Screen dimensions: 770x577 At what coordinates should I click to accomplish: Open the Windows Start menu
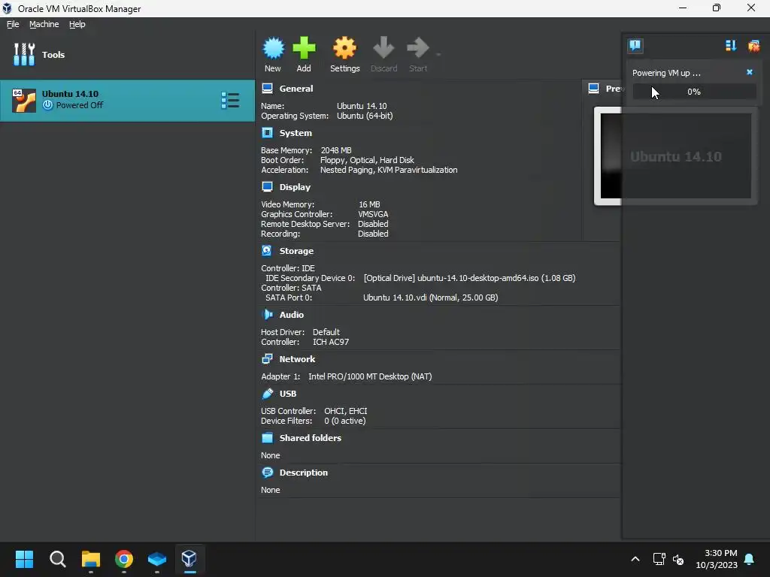24,559
